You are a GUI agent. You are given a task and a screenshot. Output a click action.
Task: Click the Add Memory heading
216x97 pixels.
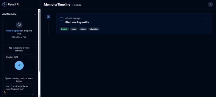(x=9, y=14)
